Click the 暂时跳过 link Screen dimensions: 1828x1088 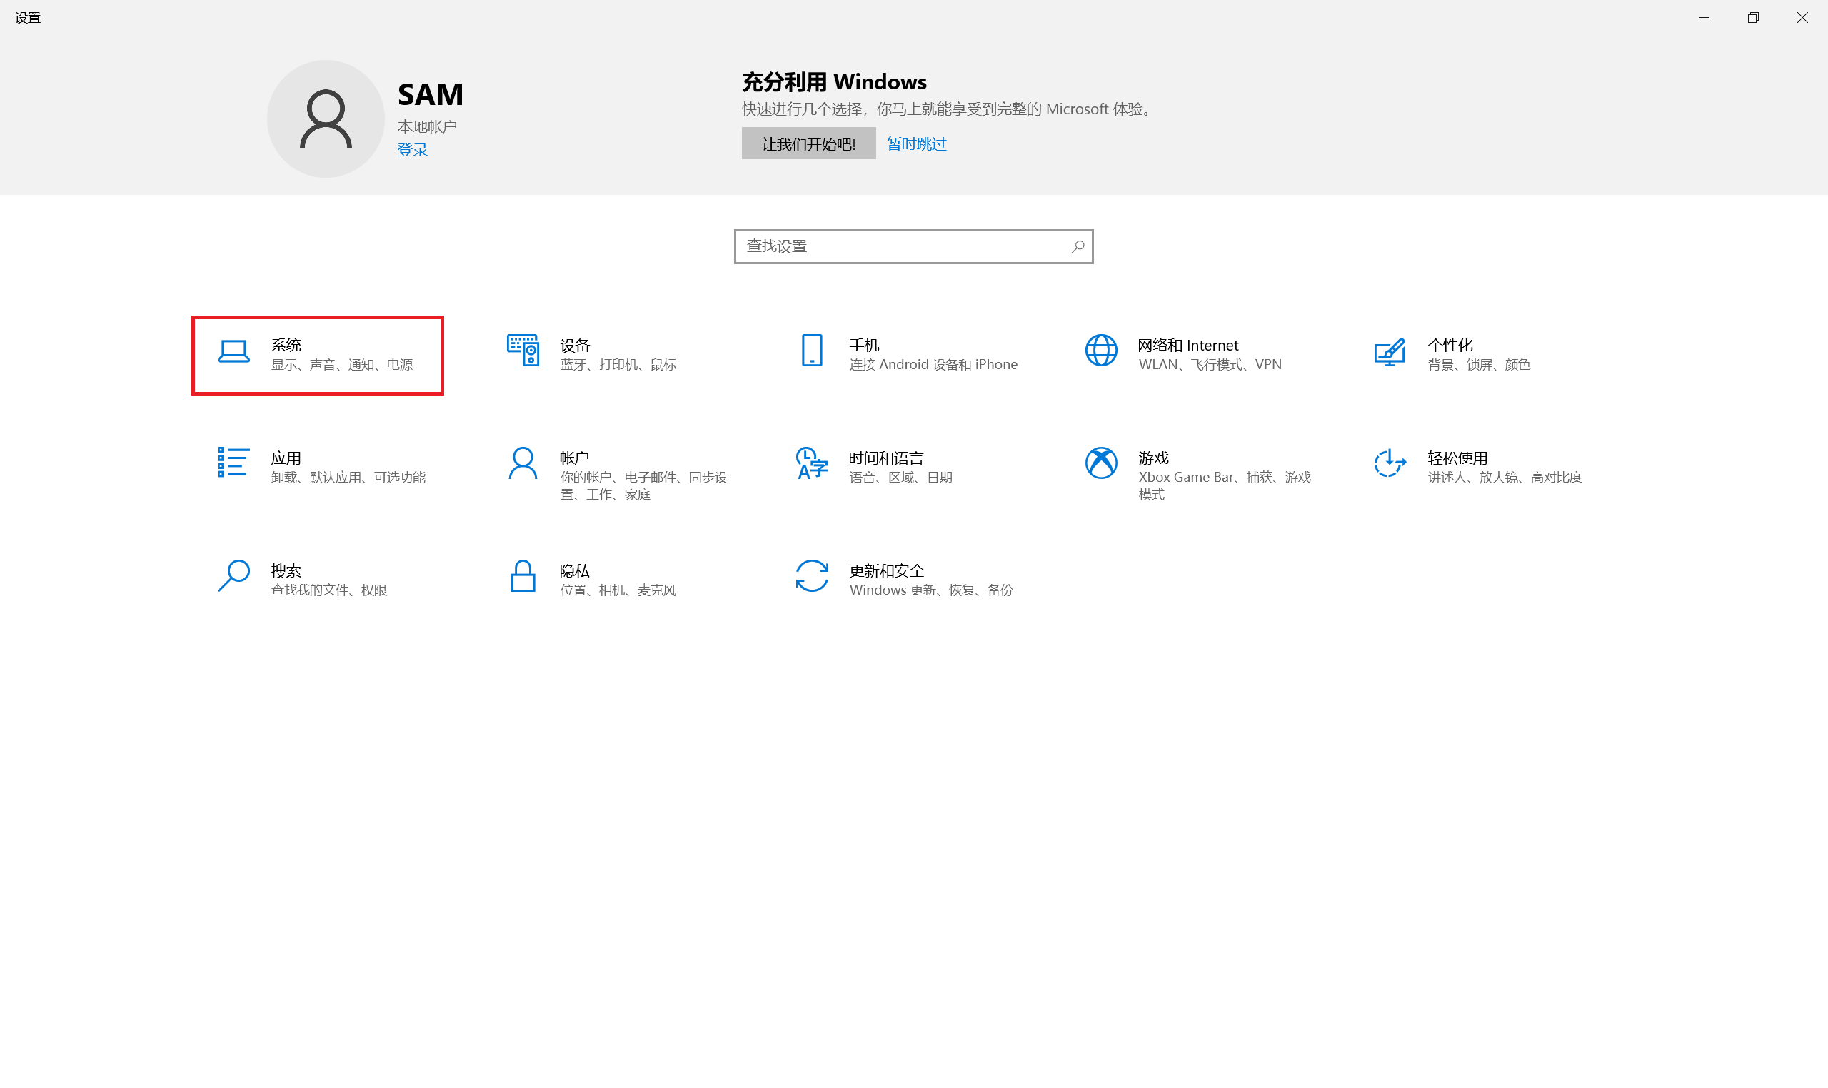click(x=917, y=143)
